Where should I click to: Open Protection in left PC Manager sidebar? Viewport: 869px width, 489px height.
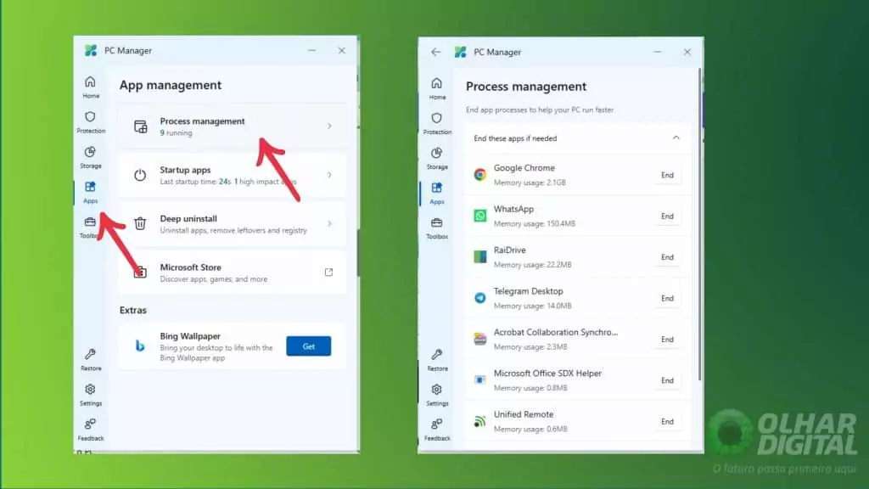[90, 122]
